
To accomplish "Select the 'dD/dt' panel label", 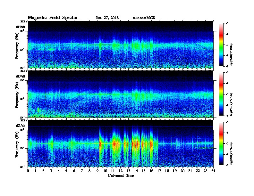I will pos(21,76).
